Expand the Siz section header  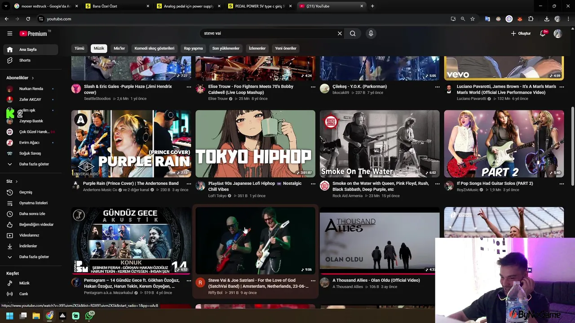12,181
